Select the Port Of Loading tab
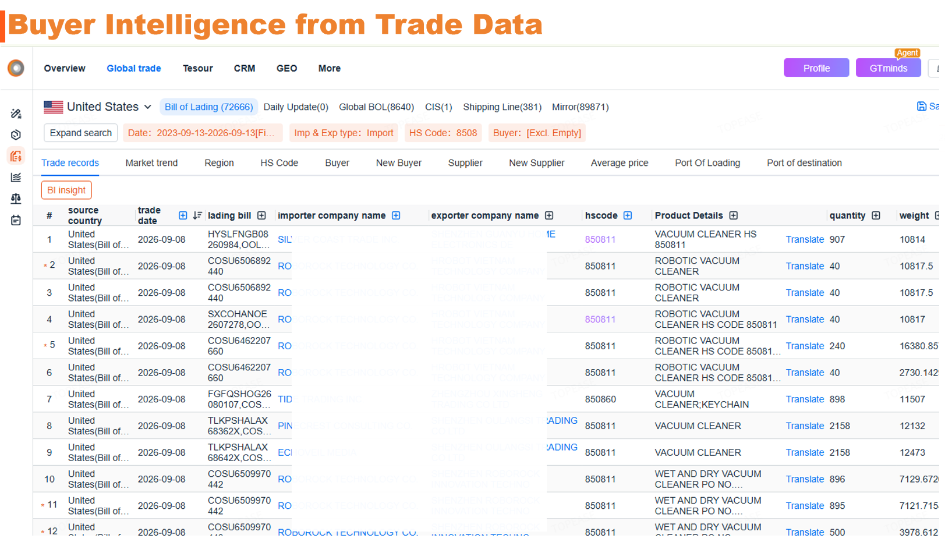945x542 pixels. pos(707,163)
